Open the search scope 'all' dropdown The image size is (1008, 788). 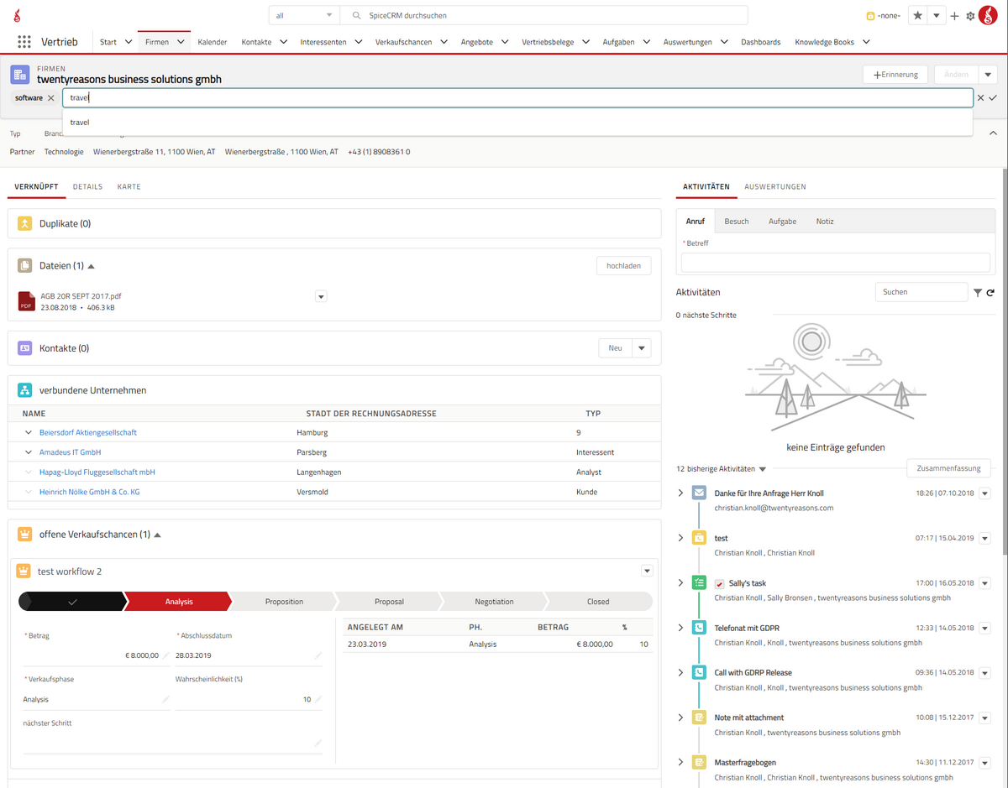303,15
